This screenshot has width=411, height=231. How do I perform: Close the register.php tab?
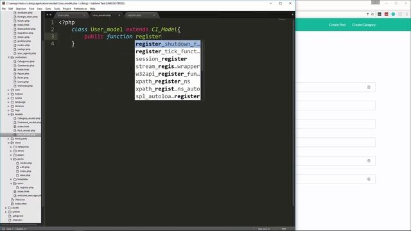pyautogui.click(x=154, y=15)
